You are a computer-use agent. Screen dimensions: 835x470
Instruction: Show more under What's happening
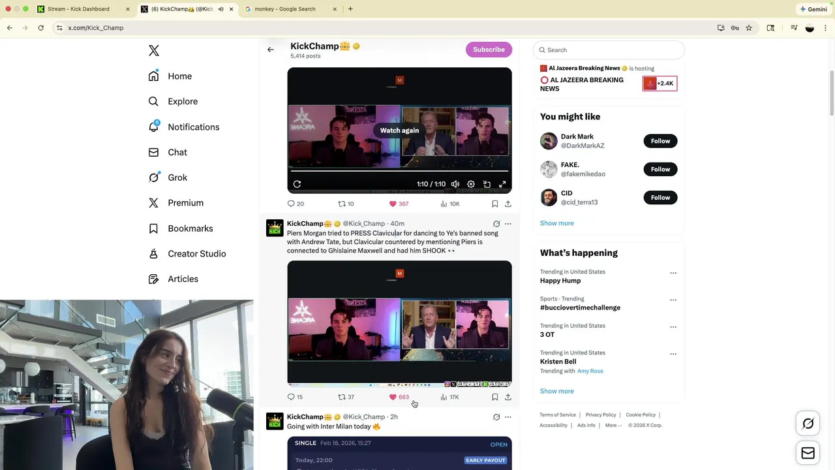click(557, 391)
